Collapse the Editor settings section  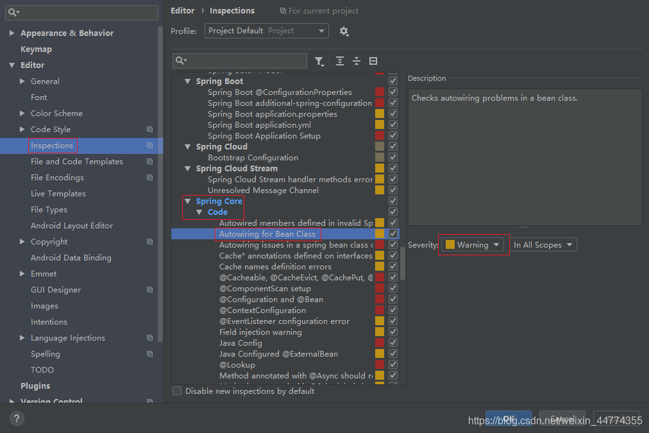[x=12, y=65]
